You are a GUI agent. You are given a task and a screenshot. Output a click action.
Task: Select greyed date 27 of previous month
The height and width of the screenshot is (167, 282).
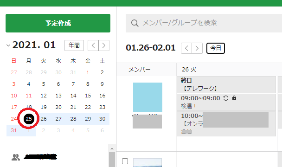(x=14, y=72)
